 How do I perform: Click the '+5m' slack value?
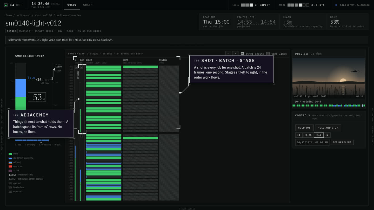click(x=288, y=22)
